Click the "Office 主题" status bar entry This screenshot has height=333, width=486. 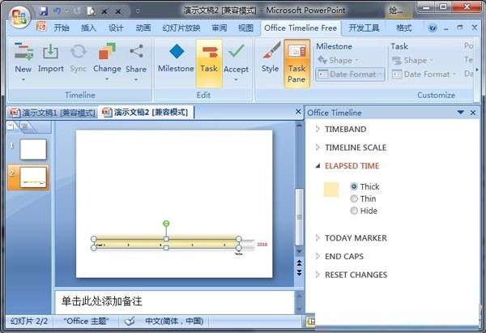click(x=86, y=321)
